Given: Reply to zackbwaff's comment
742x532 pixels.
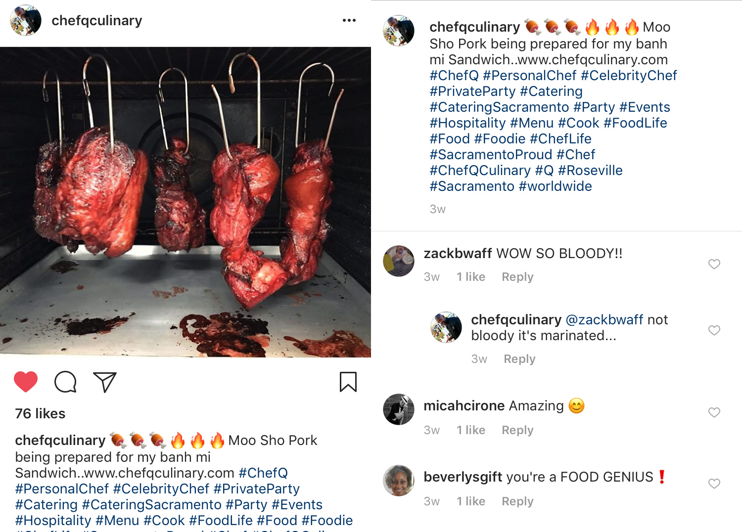Looking at the screenshot, I should 517,277.
